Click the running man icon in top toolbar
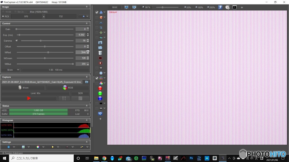The width and height of the screenshot is (289, 162). tap(220, 7)
